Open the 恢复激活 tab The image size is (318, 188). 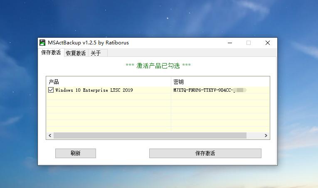(x=76, y=53)
